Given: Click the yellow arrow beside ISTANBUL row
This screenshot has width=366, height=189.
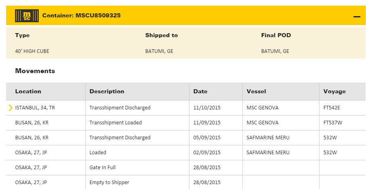Looking at the screenshot, I should point(11,108).
